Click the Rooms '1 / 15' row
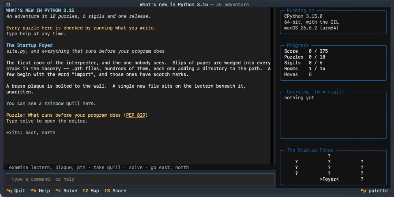Screen dimensions: 394x197 point(304,69)
